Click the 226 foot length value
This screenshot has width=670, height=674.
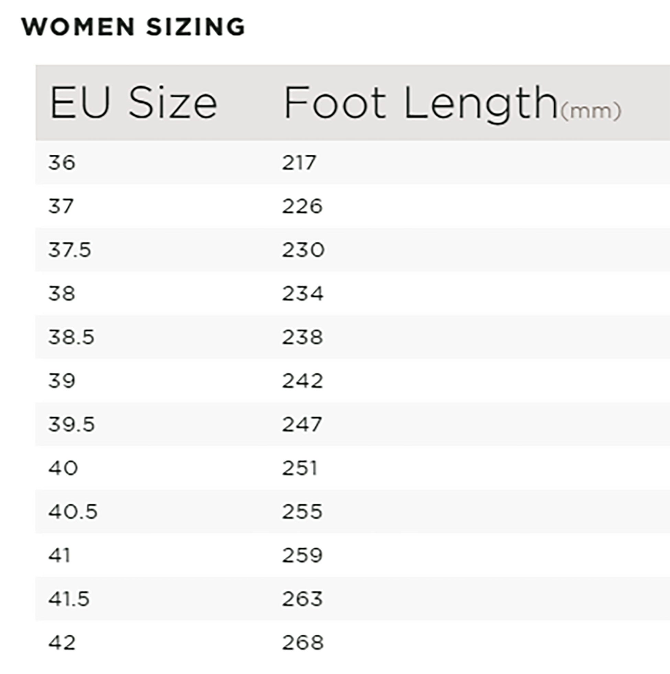302,206
